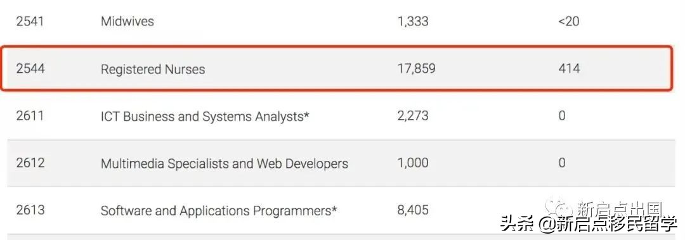685x240 pixels.
Task: Select occupation code 2612
Action: coord(30,163)
